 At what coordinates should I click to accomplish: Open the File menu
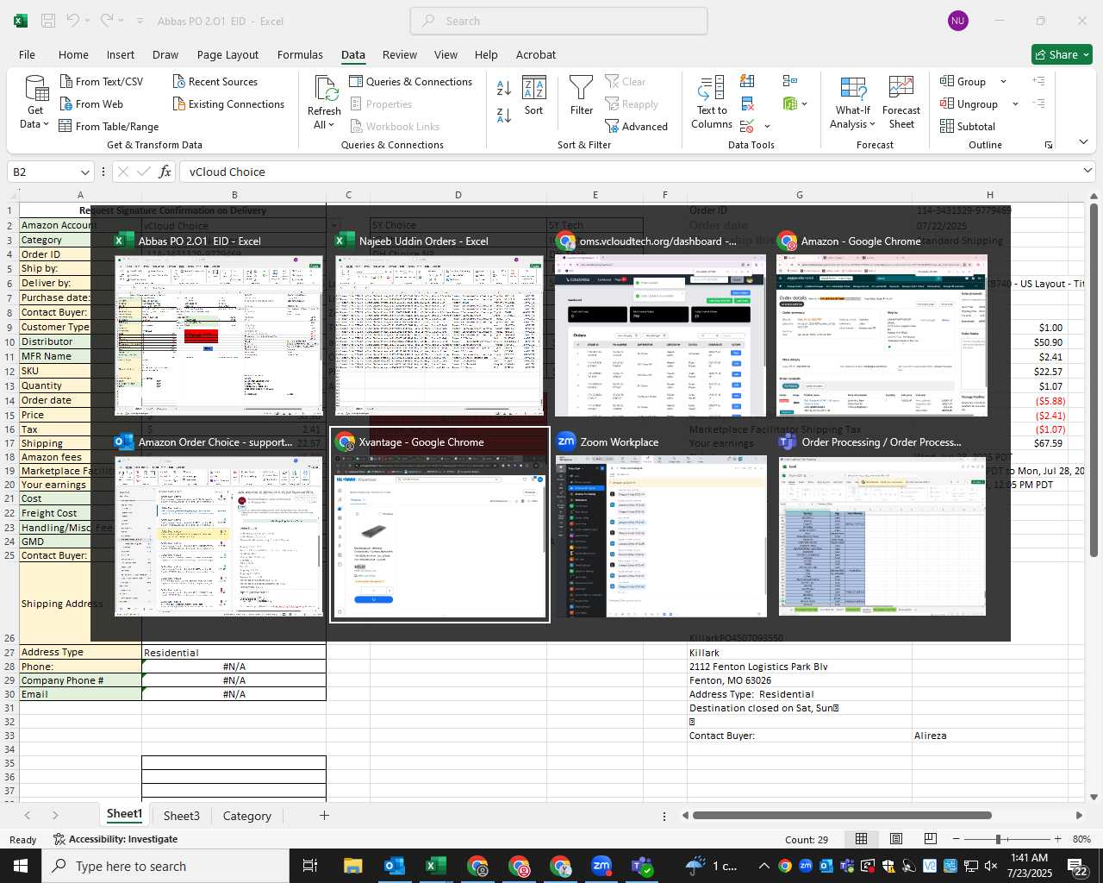coord(27,54)
